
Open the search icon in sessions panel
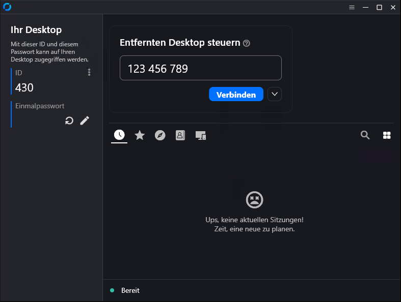[x=365, y=135]
